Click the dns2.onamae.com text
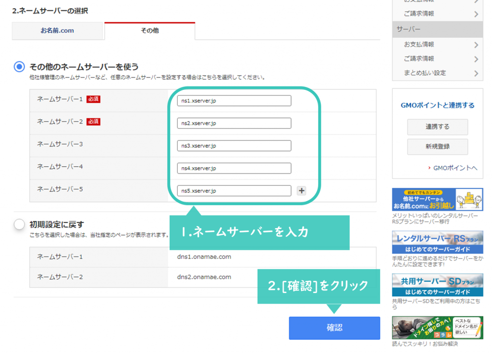This screenshot has height=353, width=492. (x=204, y=277)
